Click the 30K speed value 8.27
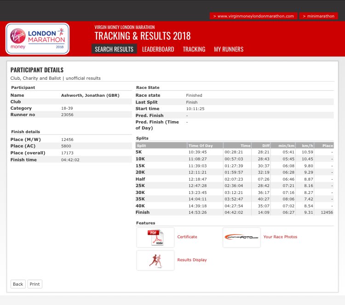Viewport: 345px width, 305px height. pyautogui.click(x=309, y=193)
